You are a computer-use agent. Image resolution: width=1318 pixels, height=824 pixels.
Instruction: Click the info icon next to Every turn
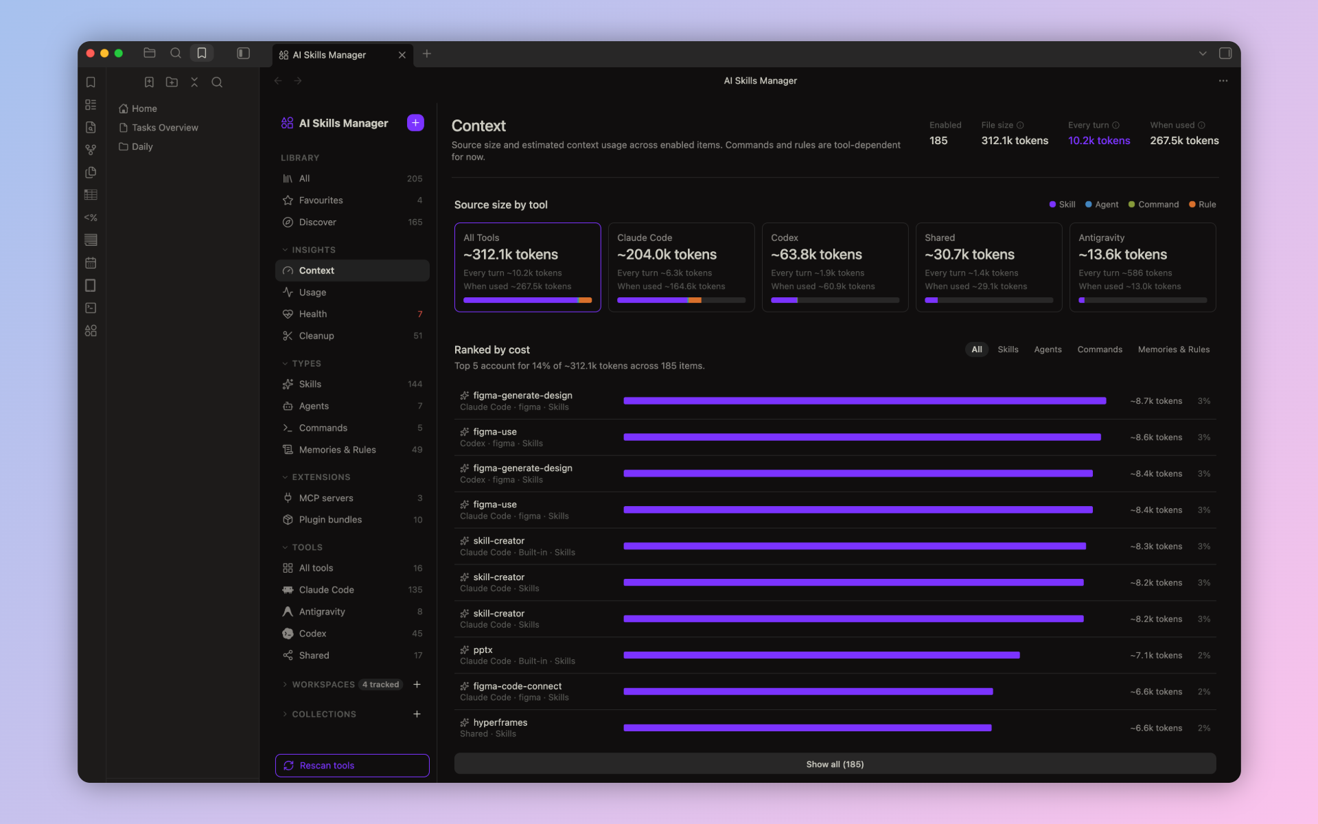coord(1115,125)
